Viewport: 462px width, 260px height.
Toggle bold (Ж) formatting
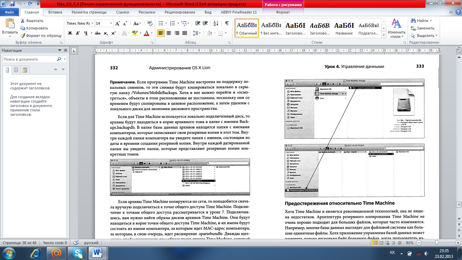point(70,33)
